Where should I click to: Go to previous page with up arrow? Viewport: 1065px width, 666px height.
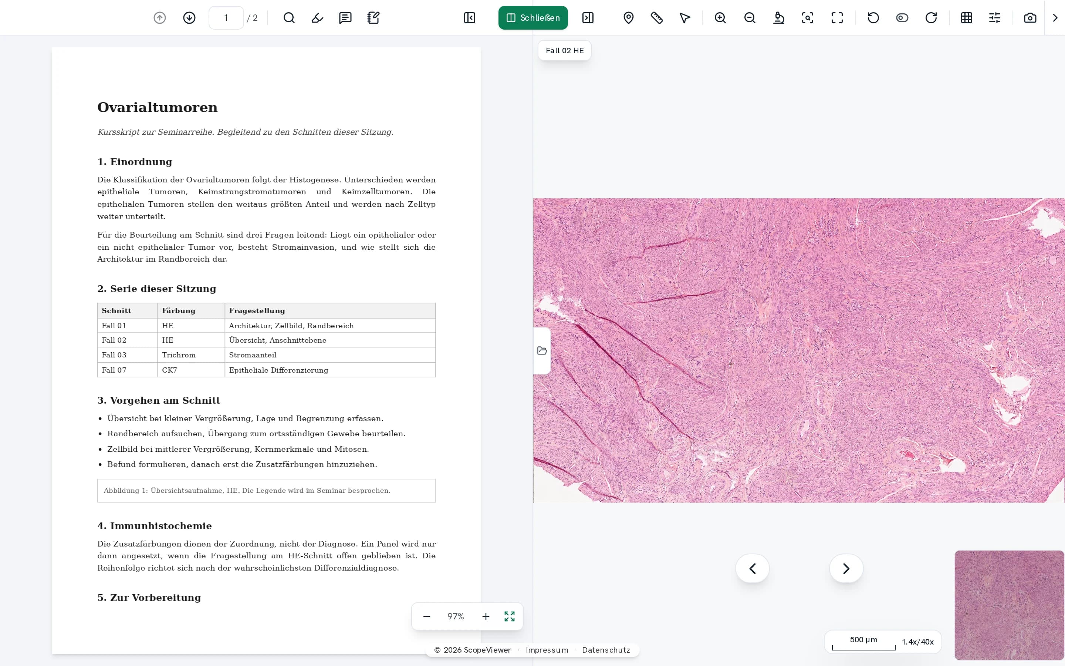pos(160,18)
